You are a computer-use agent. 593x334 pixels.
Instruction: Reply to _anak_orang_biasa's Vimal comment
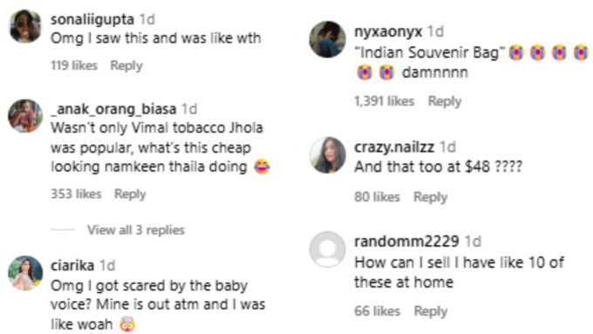click(x=130, y=194)
